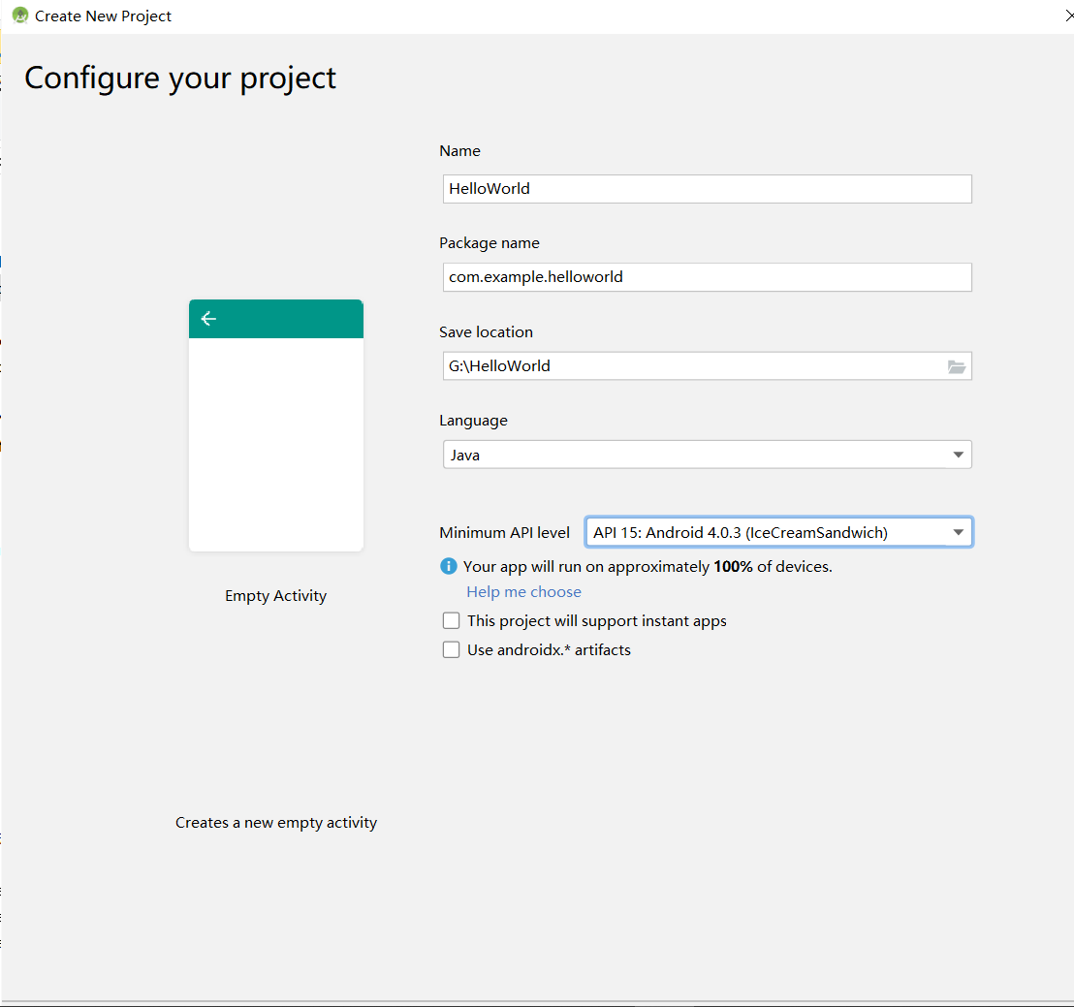Click the Minimum API level label

click(x=504, y=532)
